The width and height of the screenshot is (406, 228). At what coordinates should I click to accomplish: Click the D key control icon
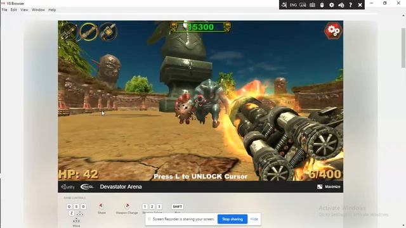(83, 206)
